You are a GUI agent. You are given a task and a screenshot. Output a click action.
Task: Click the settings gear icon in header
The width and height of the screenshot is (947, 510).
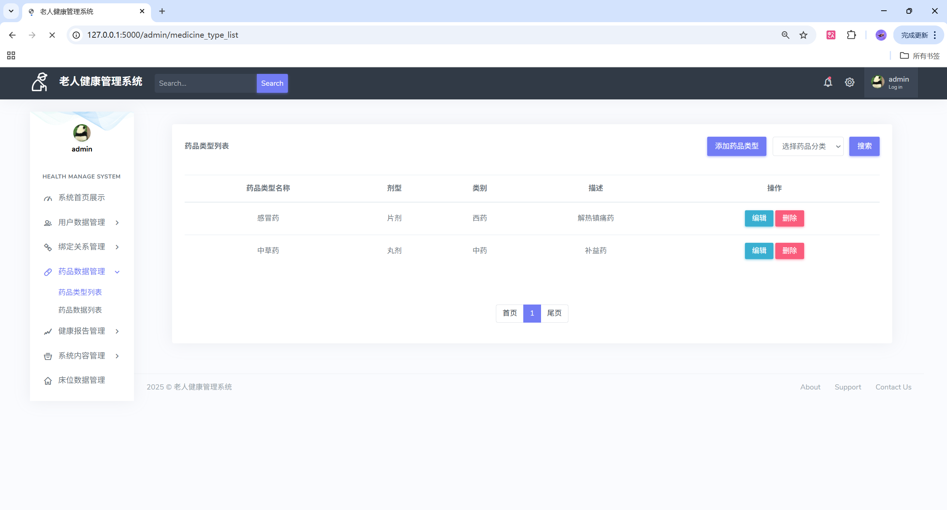[x=849, y=82]
